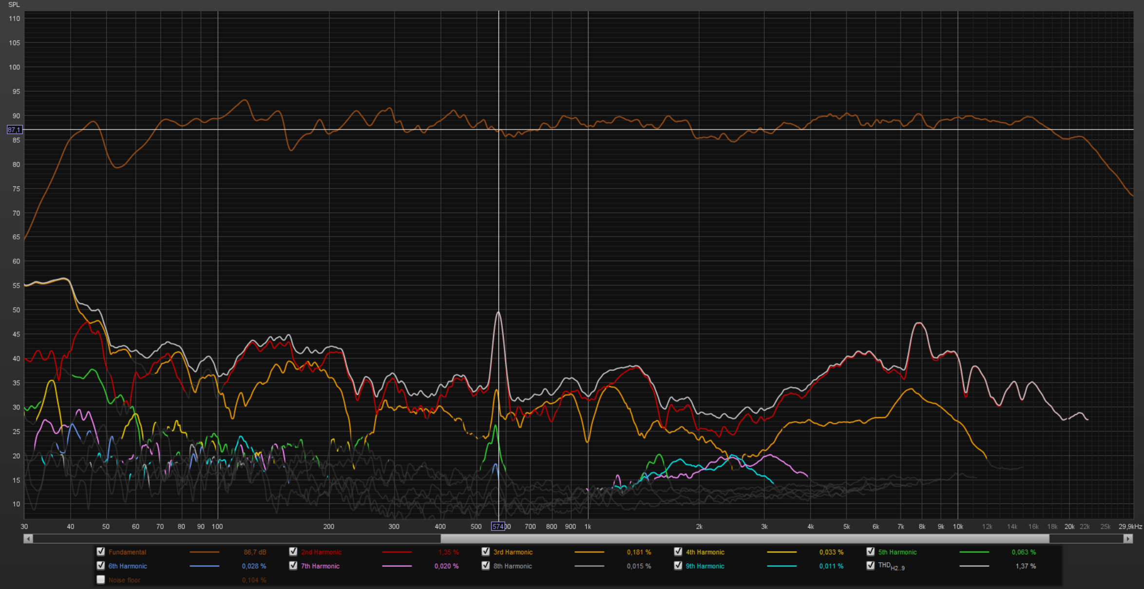
Task: Click the 0,011 % ninth harmonic value
Action: (831, 566)
